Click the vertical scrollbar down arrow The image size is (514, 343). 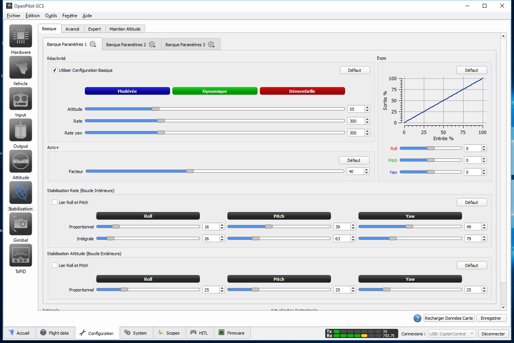pos(503,307)
